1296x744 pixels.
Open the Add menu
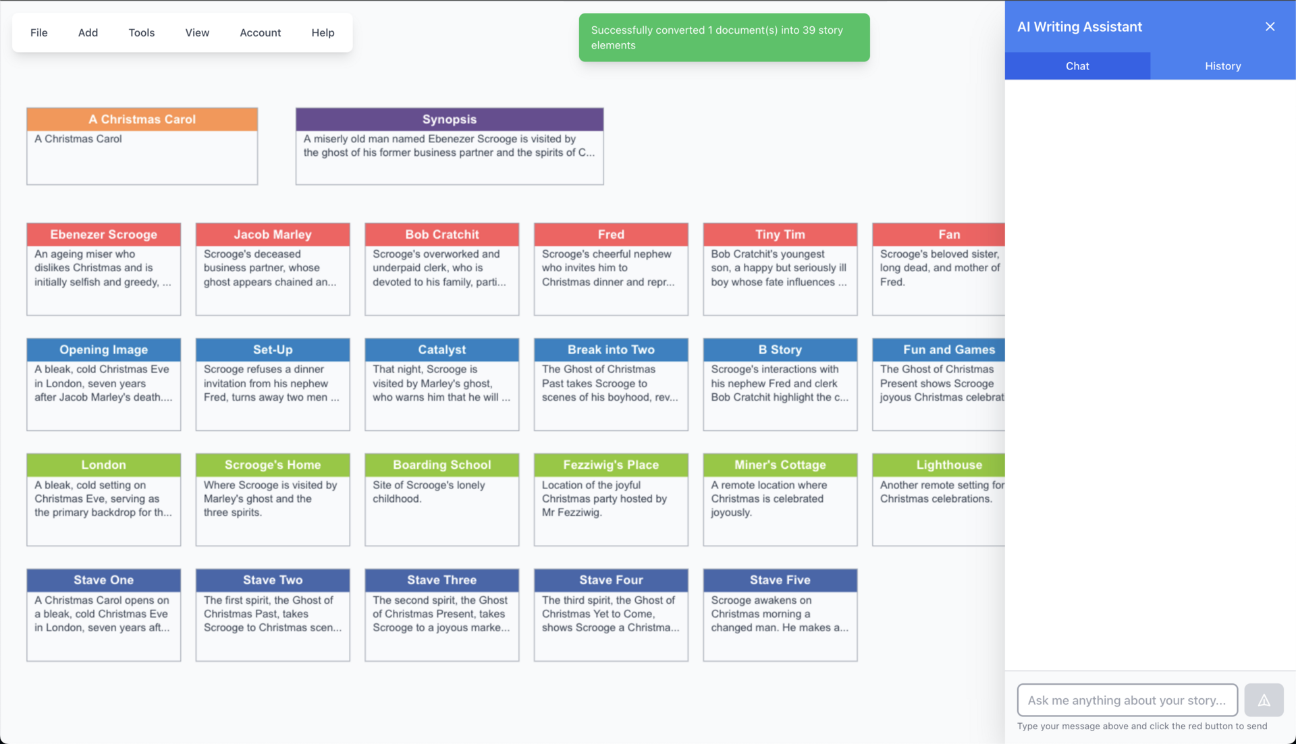click(88, 32)
